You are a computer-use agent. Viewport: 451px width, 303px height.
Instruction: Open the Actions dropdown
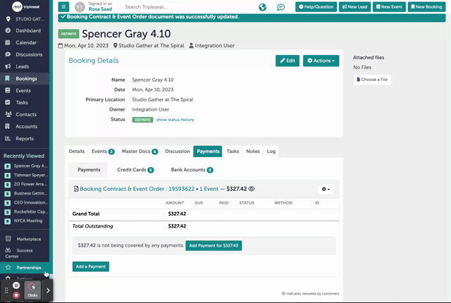321,61
